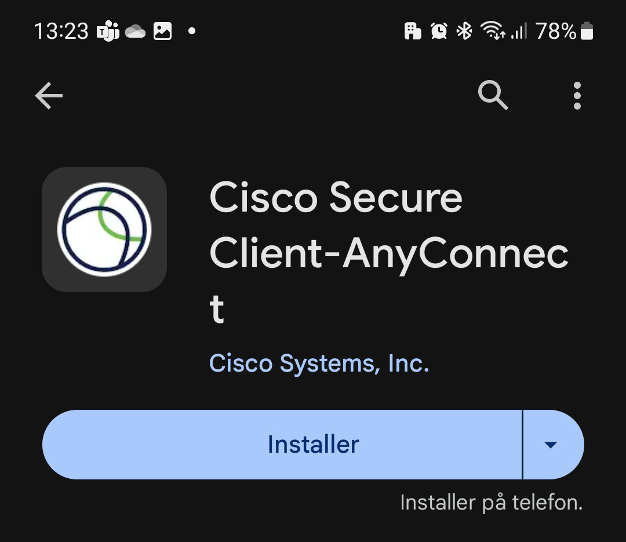Tap the Installer button
The height and width of the screenshot is (542, 626).
point(282,445)
